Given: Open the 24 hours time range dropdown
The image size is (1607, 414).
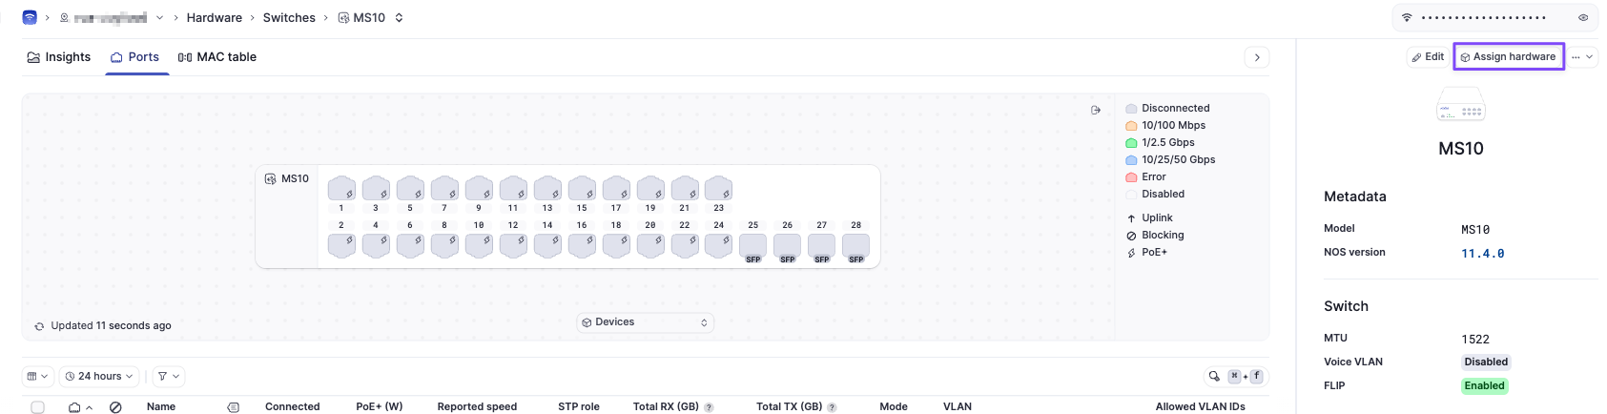Looking at the screenshot, I should (x=99, y=377).
